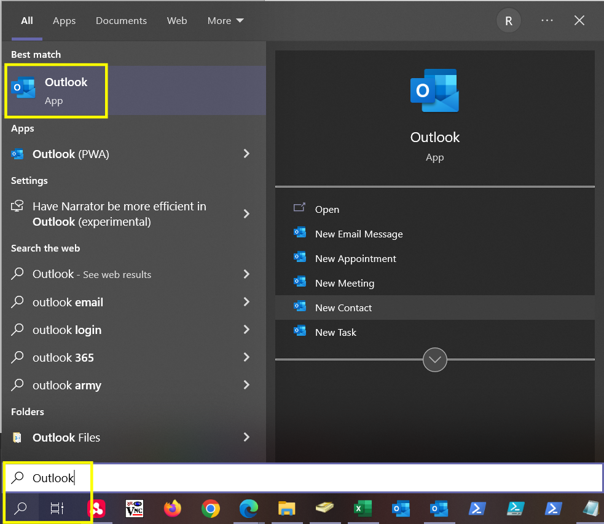Screen dimensions: 604x524
Task: Click large Outlook logo in preview pane
Action: (434, 90)
